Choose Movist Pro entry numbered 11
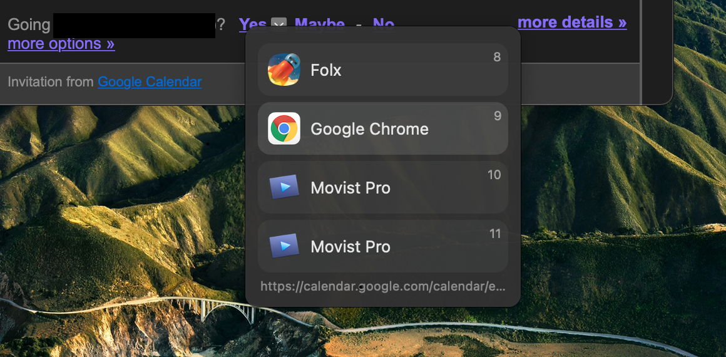 coord(383,246)
